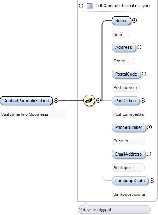Expand the Address element
158x215 pixels.
point(139,47)
